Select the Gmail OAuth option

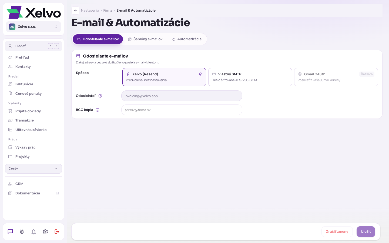[x=336, y=77]
